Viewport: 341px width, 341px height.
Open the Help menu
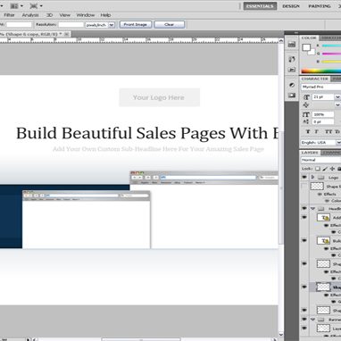pyautogui.click(x=105, y=15)
